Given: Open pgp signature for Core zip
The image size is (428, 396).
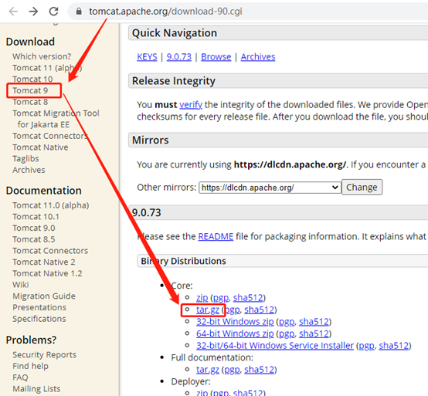Looking at the screenshot, I should click(221, 298).
